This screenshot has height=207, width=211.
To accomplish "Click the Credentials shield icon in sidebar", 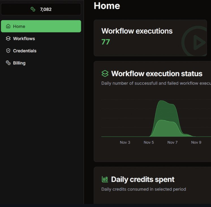I will 8,51.
